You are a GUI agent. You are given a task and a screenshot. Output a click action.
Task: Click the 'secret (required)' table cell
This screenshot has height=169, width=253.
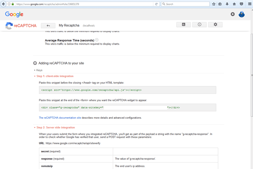click(x=76, y=152)
